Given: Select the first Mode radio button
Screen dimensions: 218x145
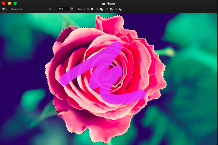Looking at the screenshot, I should coord(88,9).
